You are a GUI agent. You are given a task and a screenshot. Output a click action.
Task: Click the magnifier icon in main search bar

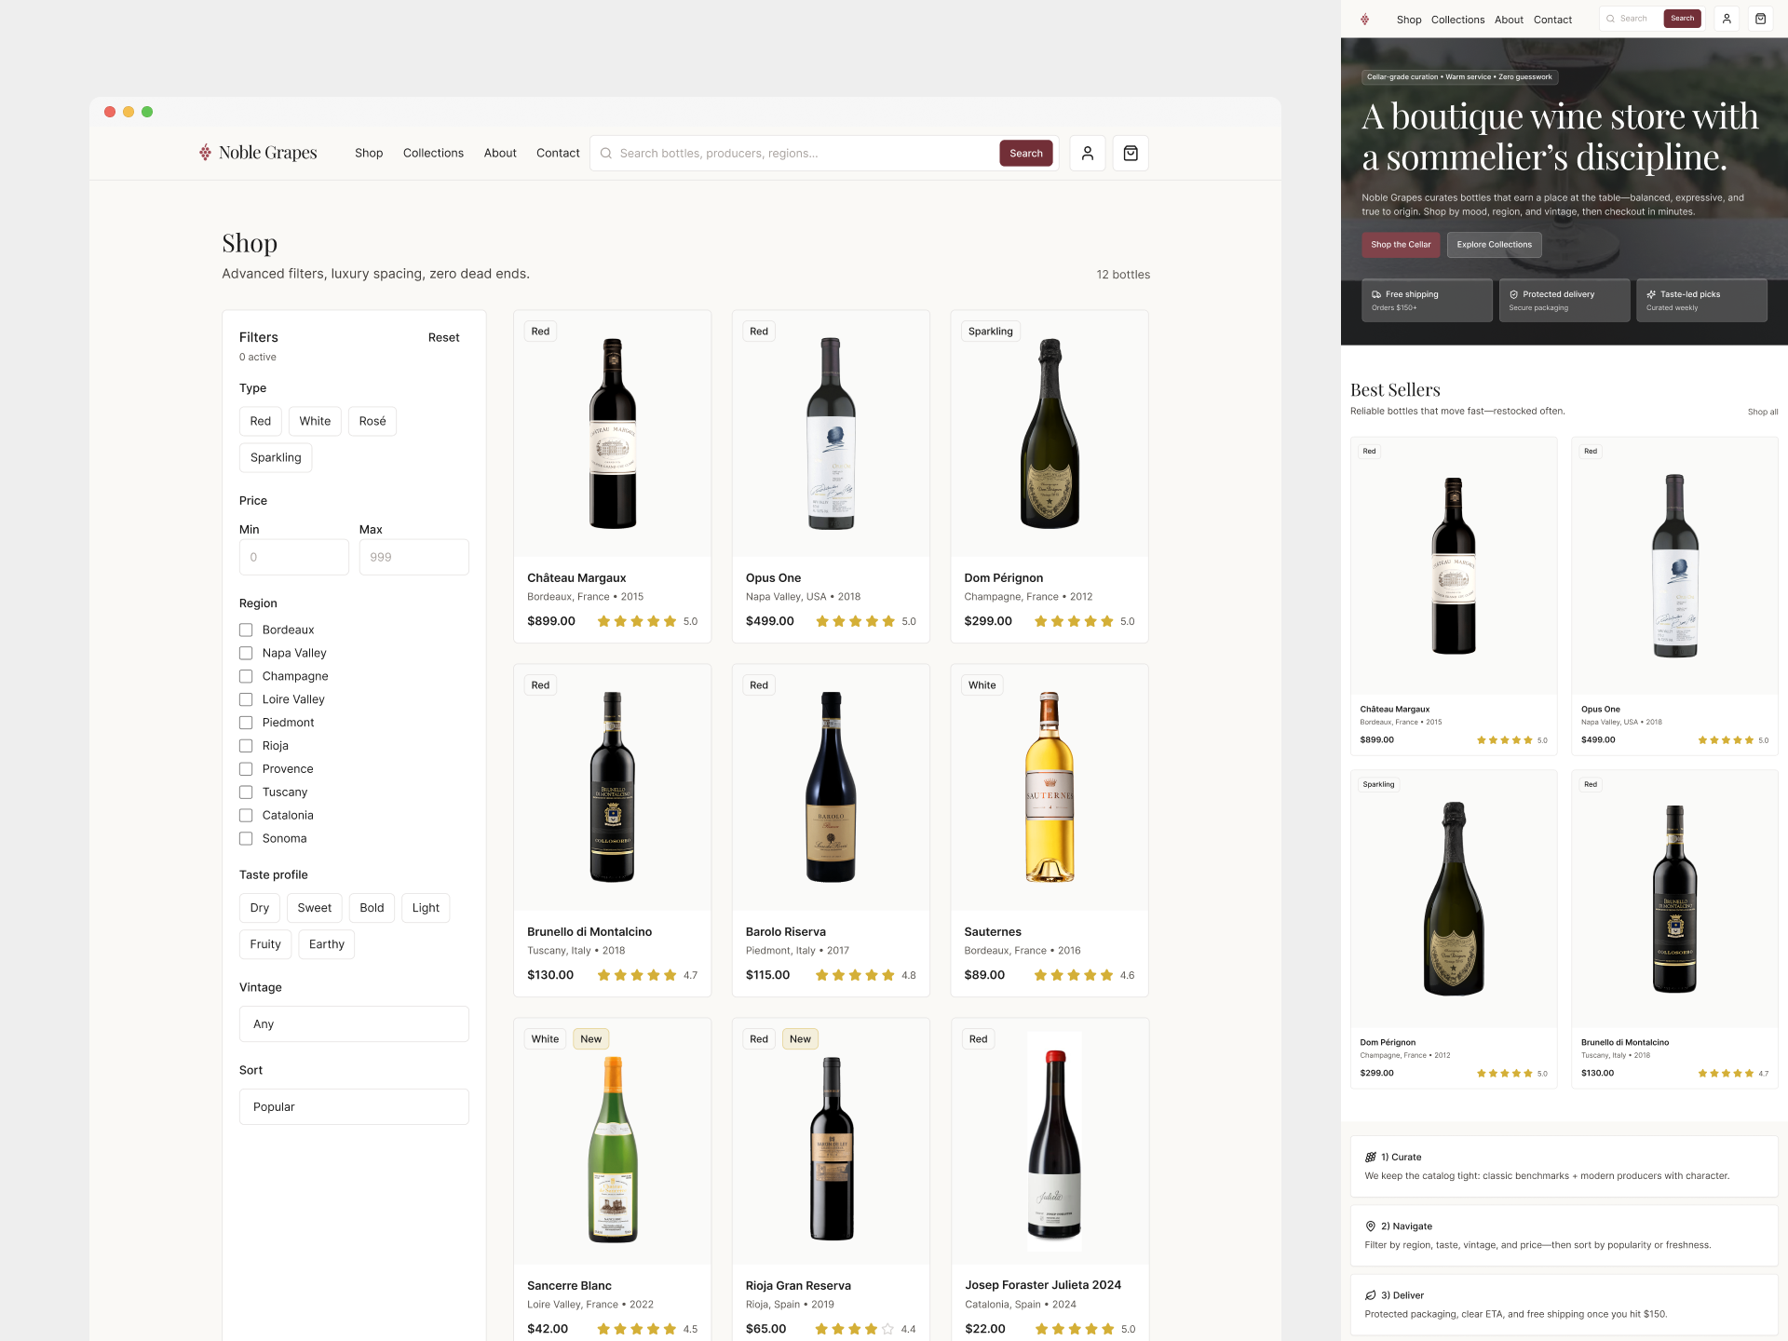(606, 154)
